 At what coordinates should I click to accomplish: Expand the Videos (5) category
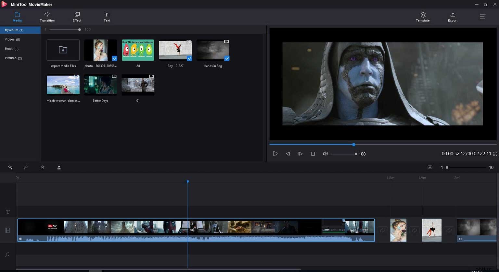(x=12, y=39)
